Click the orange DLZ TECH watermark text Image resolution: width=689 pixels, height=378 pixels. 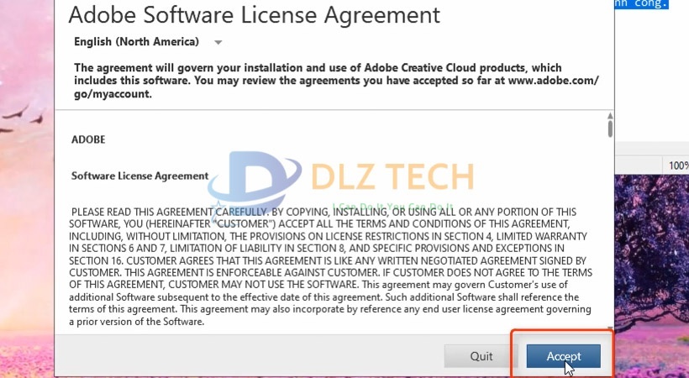click(x=392, y=177)
